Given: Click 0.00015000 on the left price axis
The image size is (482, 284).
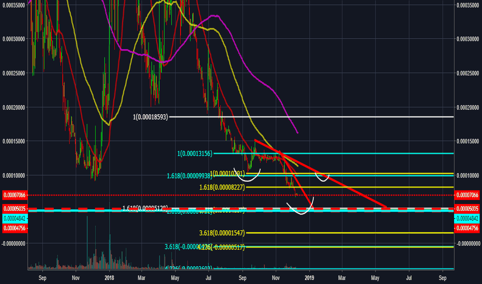Looking at the screenshot, I should pos(13,141).
